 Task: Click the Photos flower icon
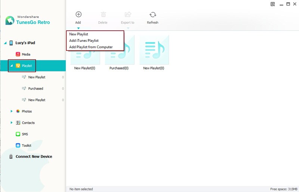tap(18, 111)
